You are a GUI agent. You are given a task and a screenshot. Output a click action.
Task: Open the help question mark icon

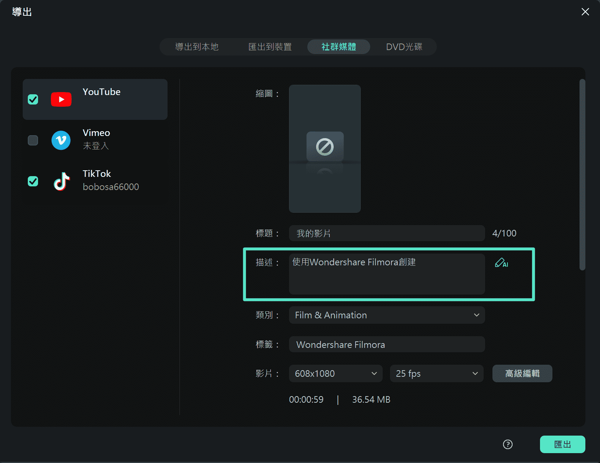(508, 444)
